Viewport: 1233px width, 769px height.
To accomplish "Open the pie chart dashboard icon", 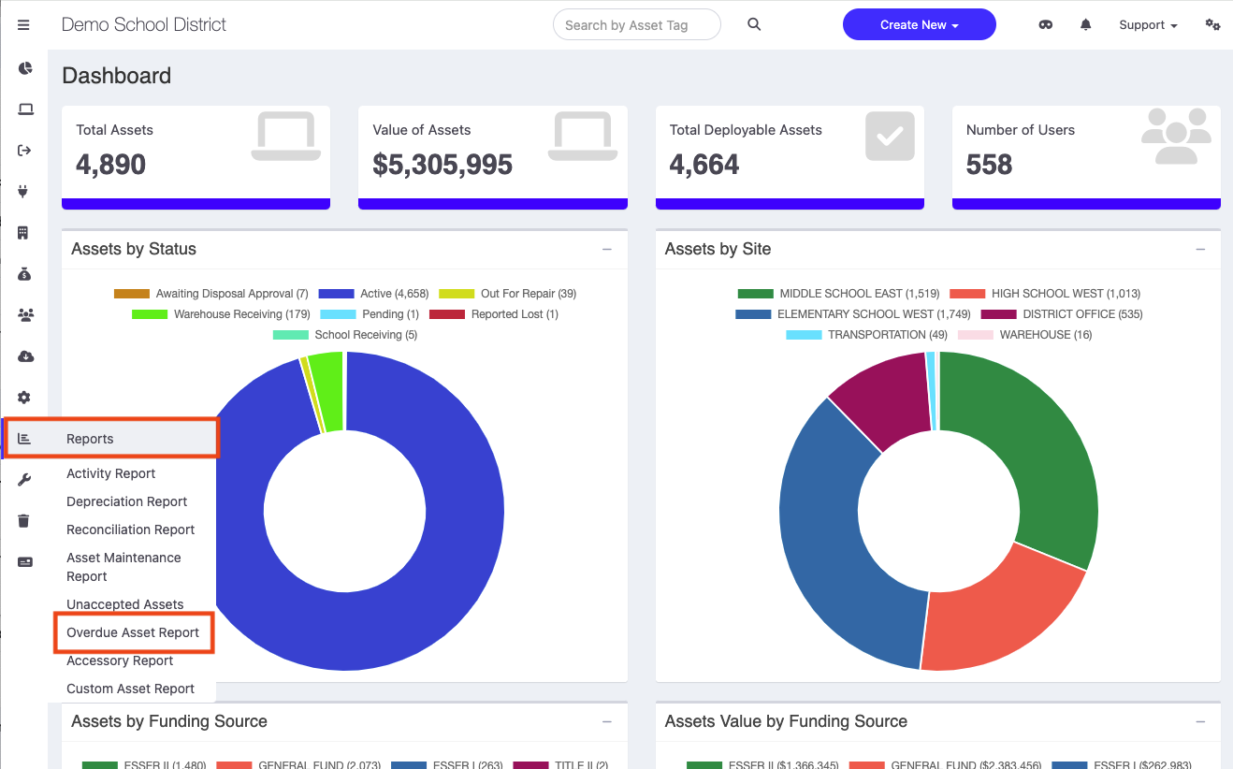I will (25, 68).
